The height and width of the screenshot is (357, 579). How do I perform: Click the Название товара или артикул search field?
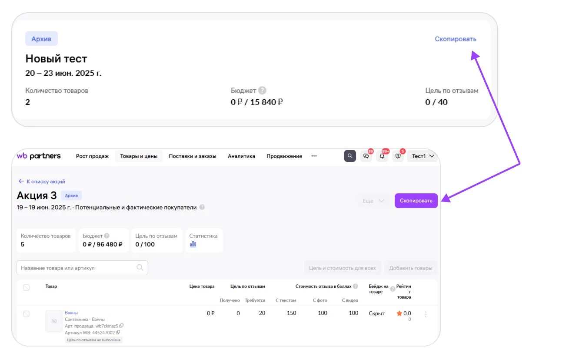(x=78, y=268)
